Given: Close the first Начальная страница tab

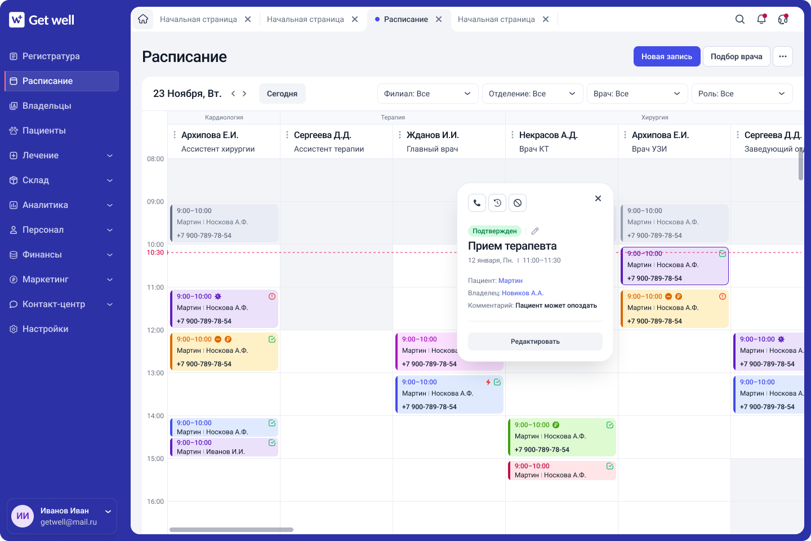Looking at the screenshot, I should 248,19.
